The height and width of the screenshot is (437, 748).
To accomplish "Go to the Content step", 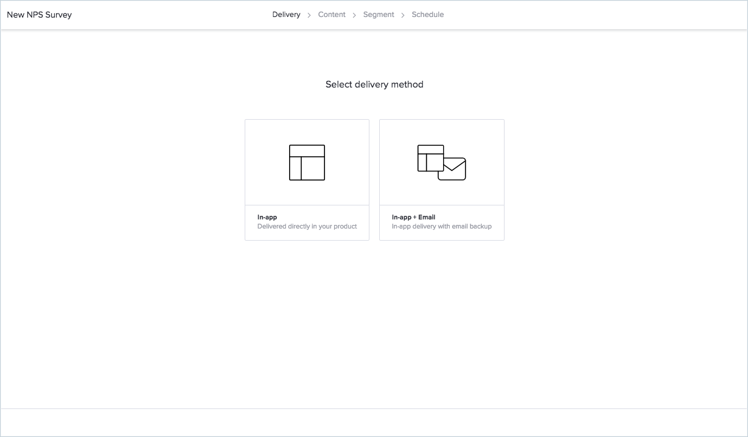I will point(332,15).
